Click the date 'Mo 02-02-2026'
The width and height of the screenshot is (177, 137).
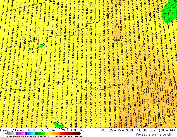[118, 130]
